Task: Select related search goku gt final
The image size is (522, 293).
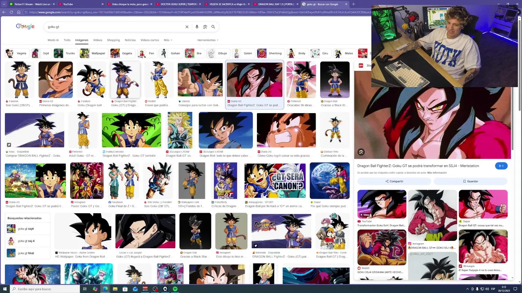Action: 28,253
